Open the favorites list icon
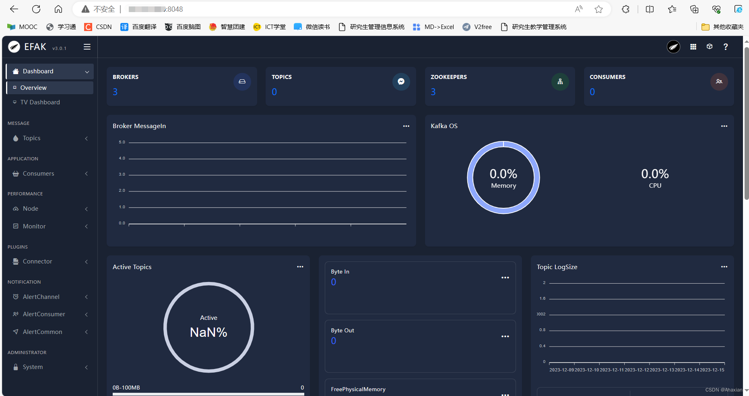The width and height of the screenshot is (749, 396). (672, 9)
